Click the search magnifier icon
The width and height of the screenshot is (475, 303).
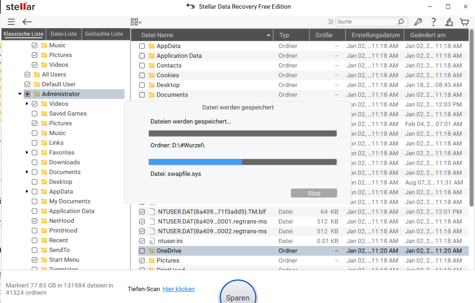401,22
